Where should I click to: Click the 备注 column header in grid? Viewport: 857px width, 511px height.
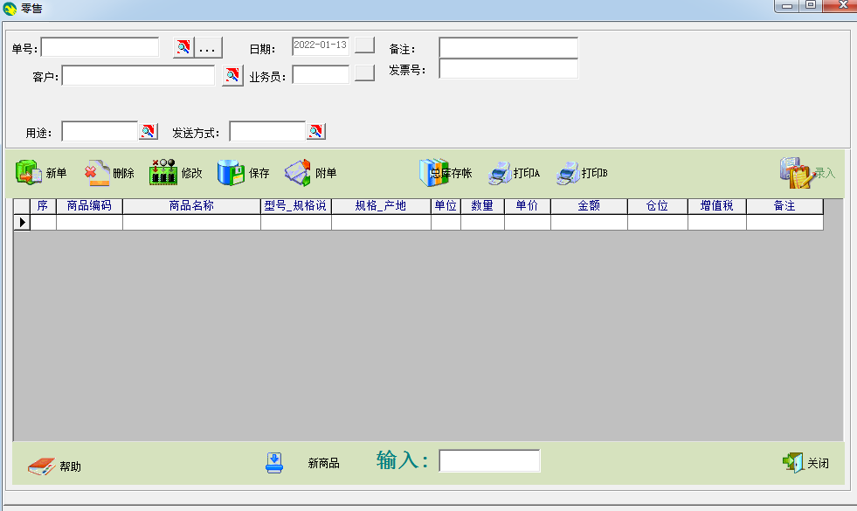tap(784, 206)
